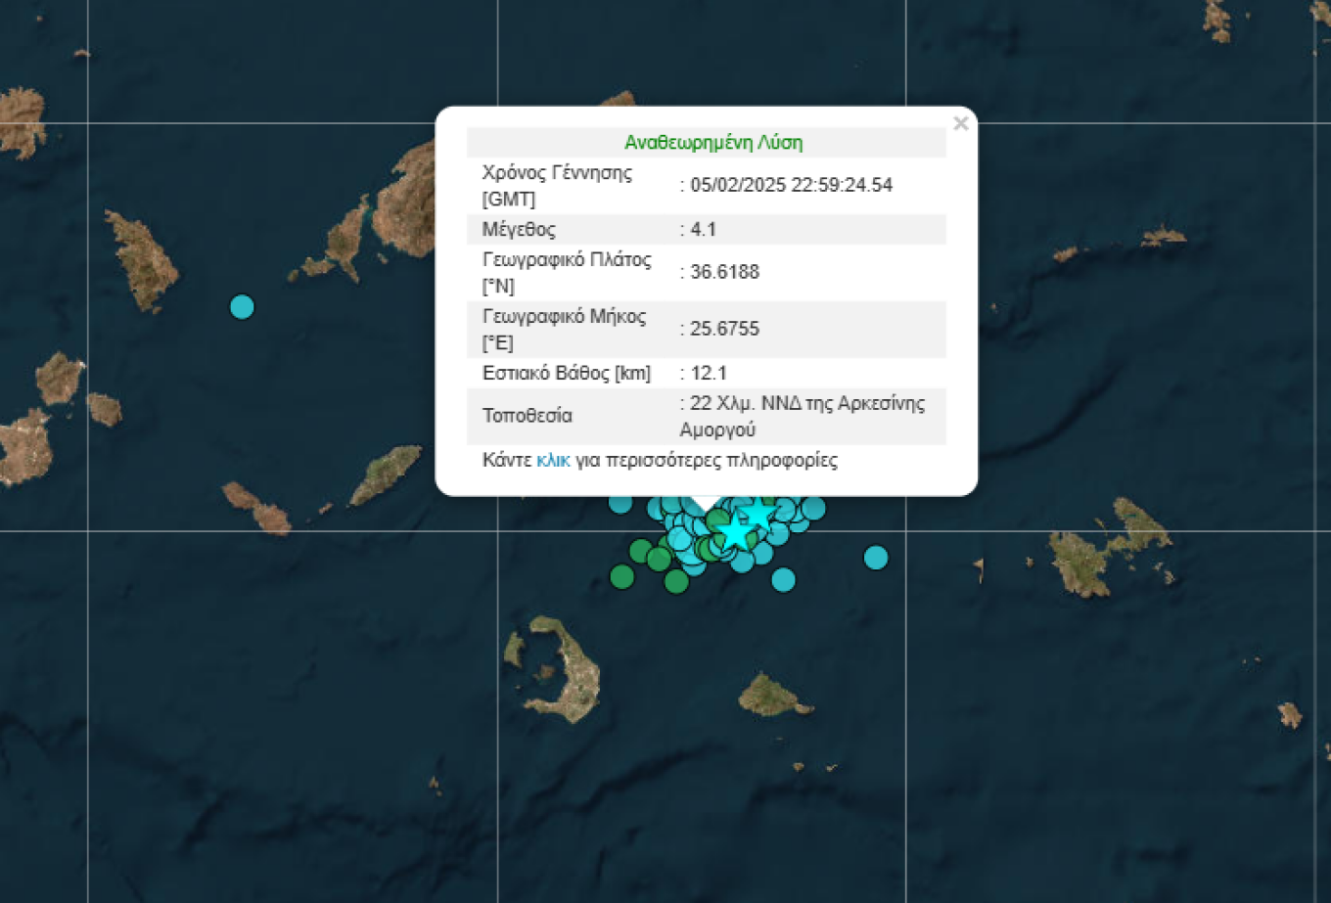
Task: Select the easternmost isolated cyan earthquake marker
Action: (876, 558)
